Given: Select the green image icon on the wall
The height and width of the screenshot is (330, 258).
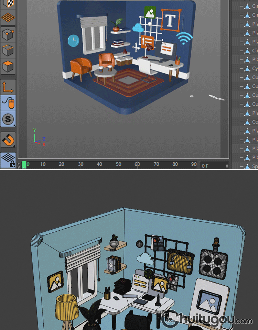Looking at the screenshot, I should pos(150,12).
